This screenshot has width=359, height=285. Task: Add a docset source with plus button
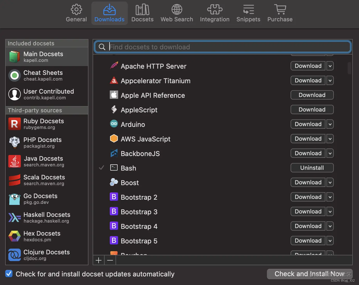(x=99, y=260)
